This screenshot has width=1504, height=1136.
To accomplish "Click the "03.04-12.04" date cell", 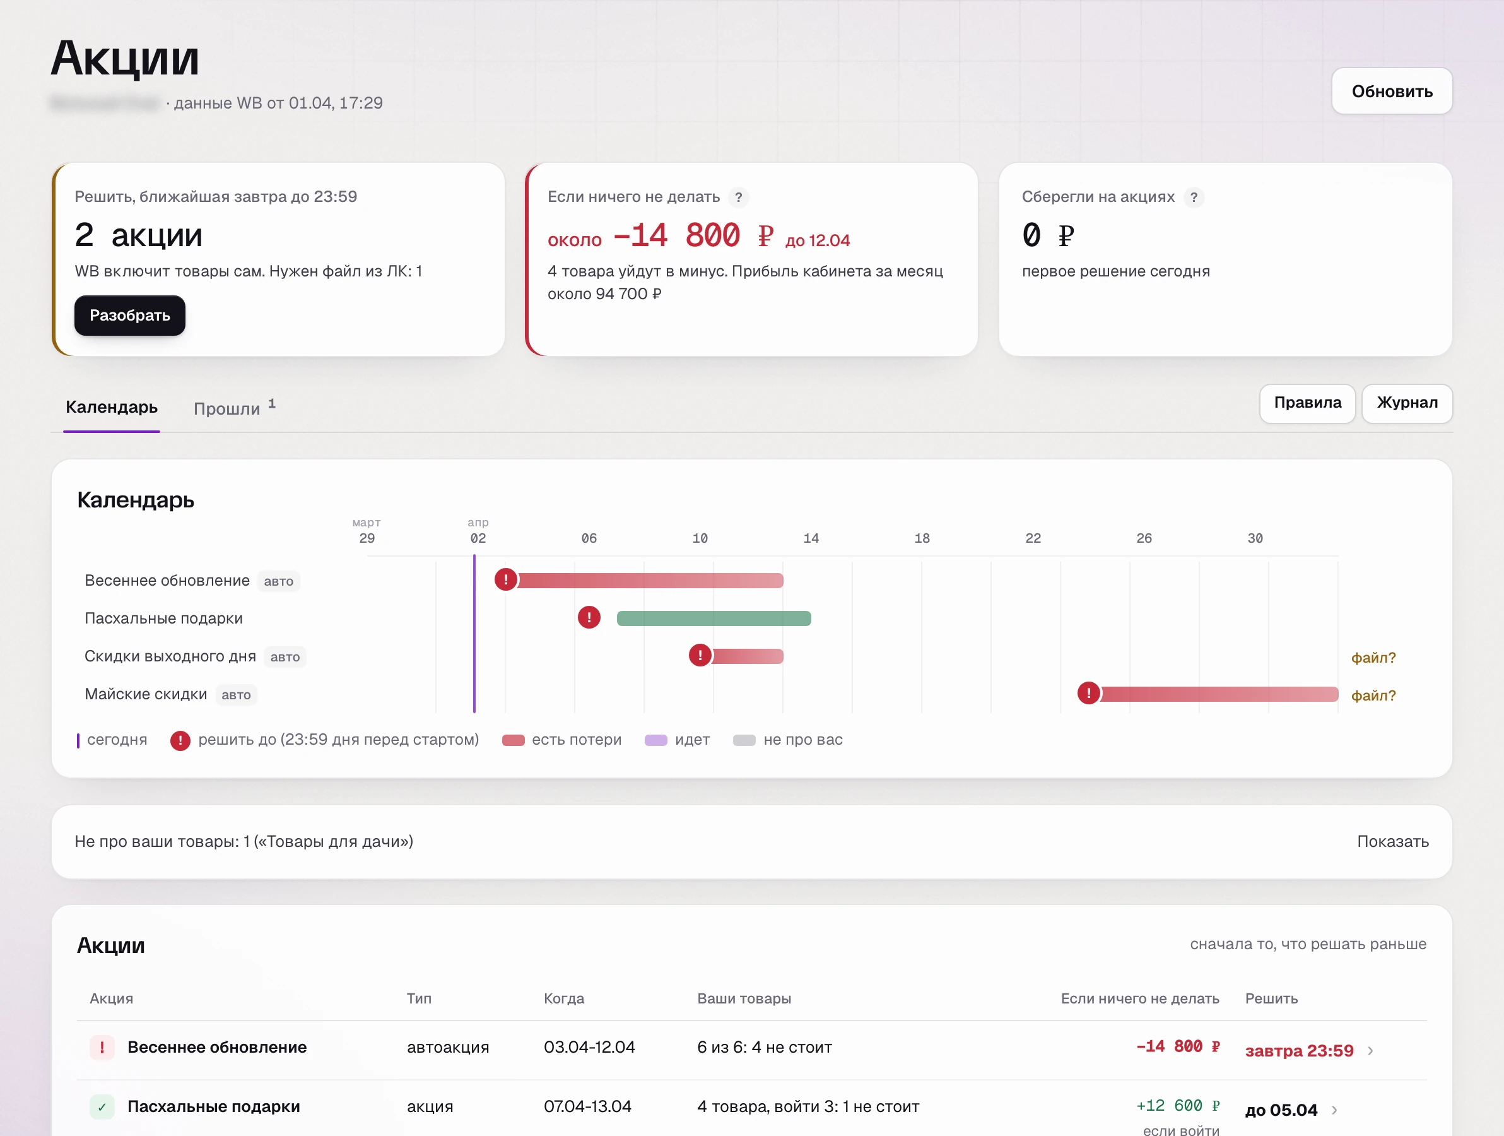I will click(x=589, y=1048).
